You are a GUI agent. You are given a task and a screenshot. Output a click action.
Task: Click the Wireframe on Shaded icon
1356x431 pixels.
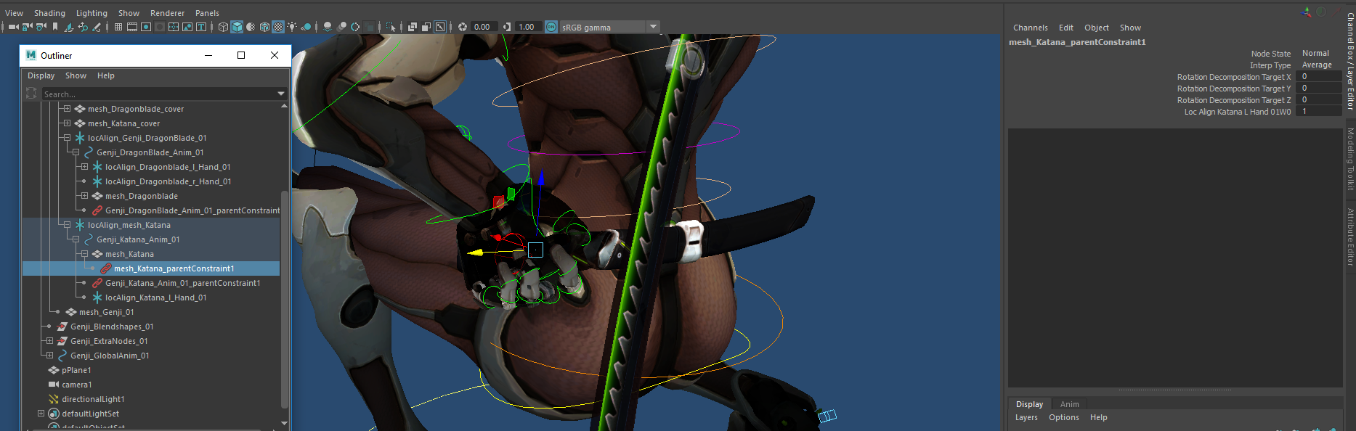[x=264, y=27]
